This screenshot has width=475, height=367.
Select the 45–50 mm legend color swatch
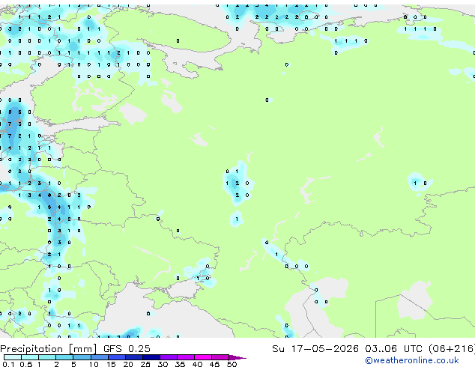point(220,357)
